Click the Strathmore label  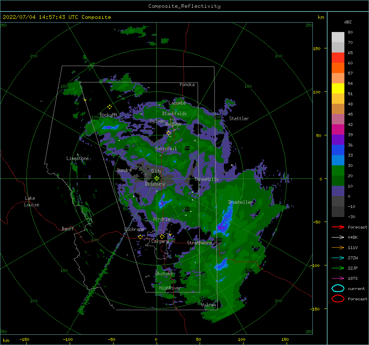(x=199, y=243)
